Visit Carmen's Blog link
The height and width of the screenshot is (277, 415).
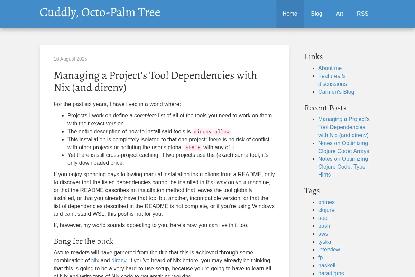(x=336, y=92)
